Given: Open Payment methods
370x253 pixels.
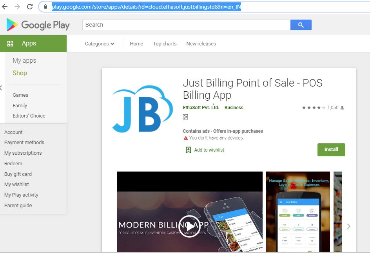Looking at the screenshot, I should click(24, 143).
